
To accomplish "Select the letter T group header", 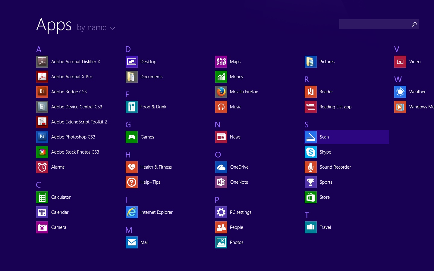I will (307, 215).
